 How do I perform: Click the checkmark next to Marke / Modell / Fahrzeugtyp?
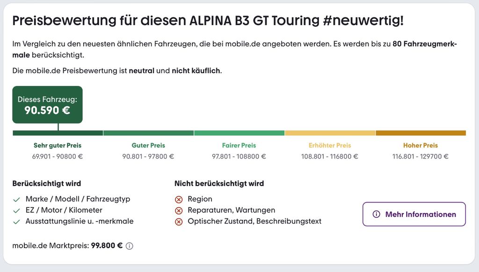tap(16, 200)
